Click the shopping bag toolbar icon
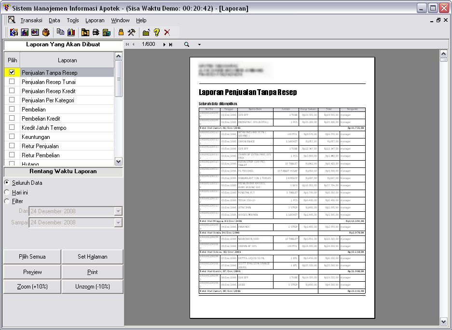 pyautogui.click(x=46, y=32)
